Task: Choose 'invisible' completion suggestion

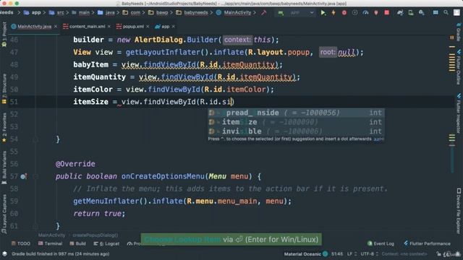Action: pos(296,131)
